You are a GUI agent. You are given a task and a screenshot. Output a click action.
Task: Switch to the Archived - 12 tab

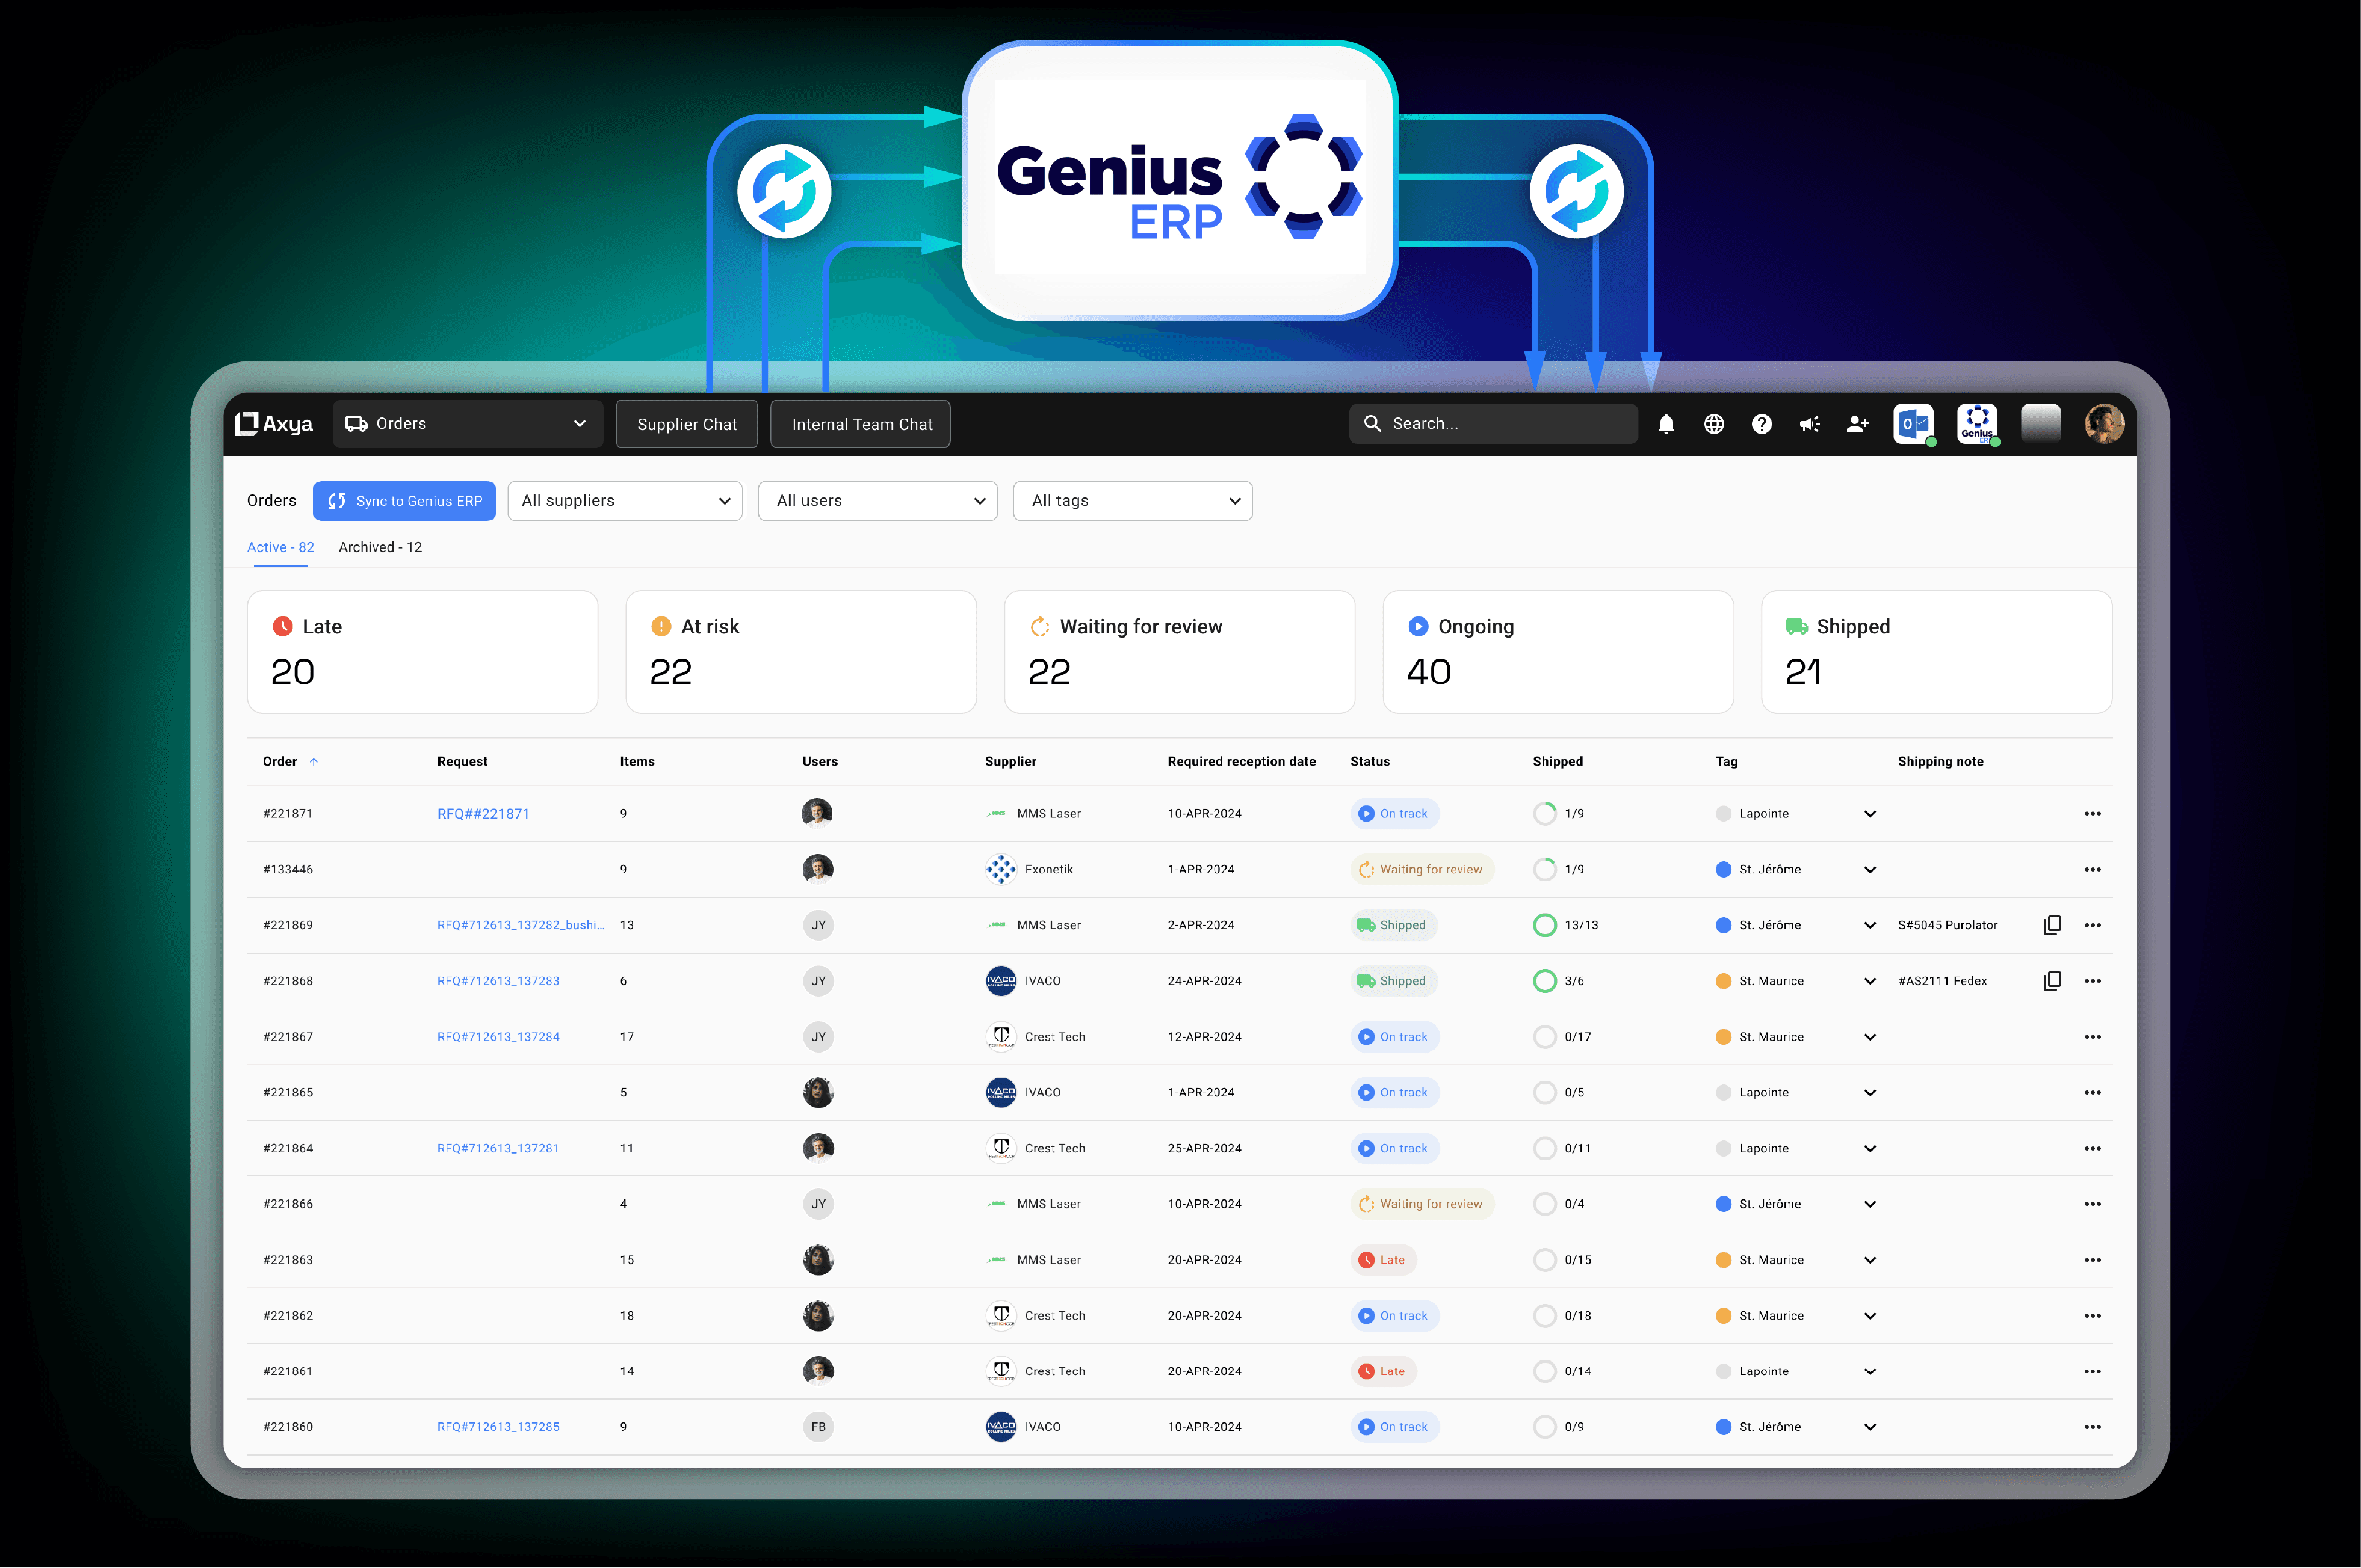coord(380,547)
